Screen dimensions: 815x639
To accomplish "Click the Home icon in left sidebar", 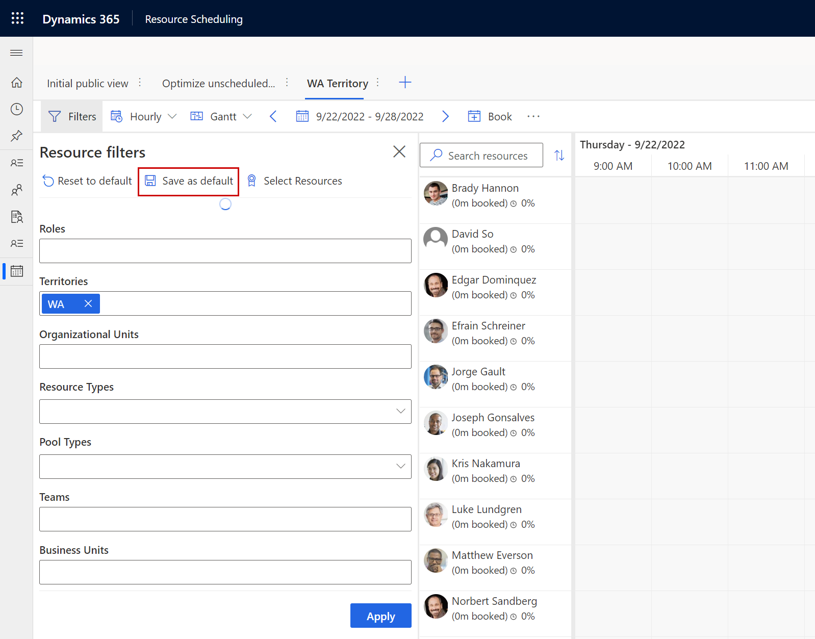I will [17, 83].
